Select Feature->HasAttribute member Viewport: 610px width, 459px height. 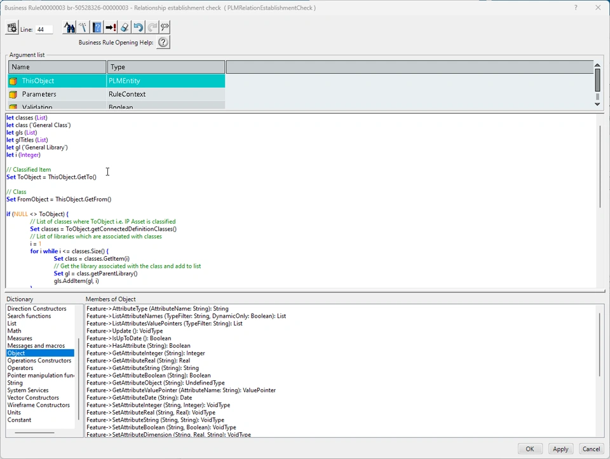pos(138,346)
